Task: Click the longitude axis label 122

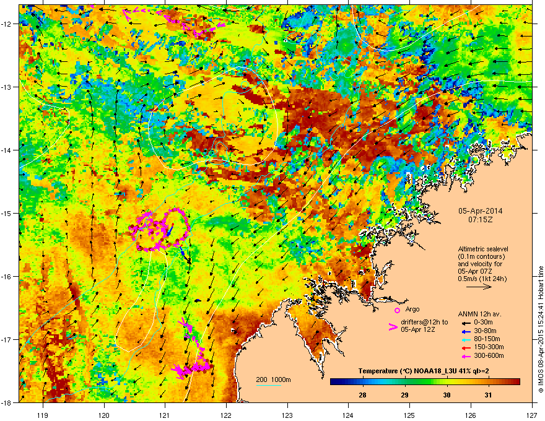Action: [x=226, y=415]
